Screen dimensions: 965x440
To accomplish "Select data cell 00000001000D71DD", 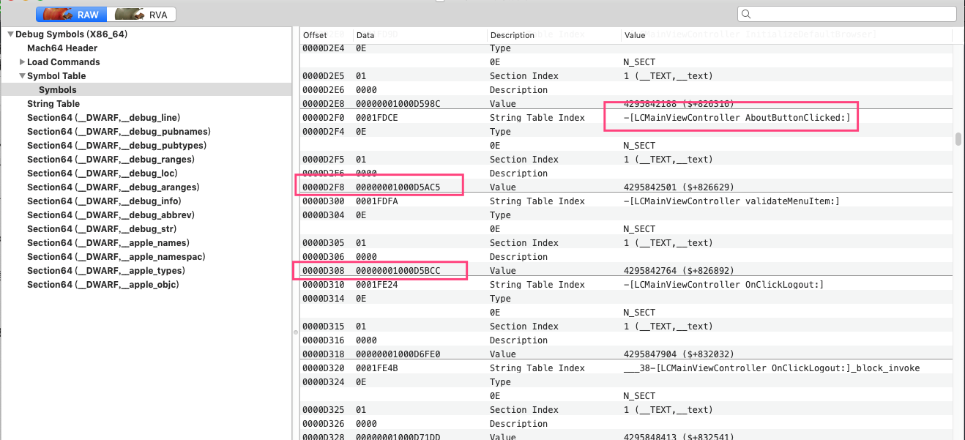I will coord(398,436).
